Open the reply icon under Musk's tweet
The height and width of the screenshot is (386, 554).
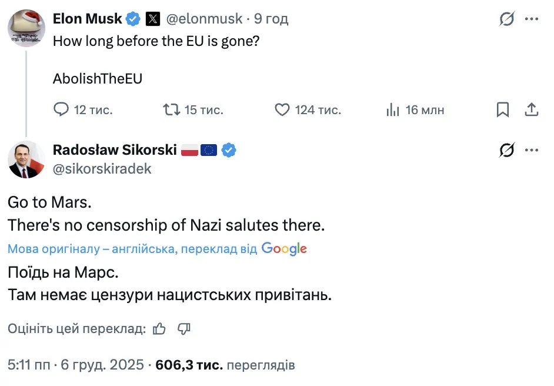click(62, 109)
